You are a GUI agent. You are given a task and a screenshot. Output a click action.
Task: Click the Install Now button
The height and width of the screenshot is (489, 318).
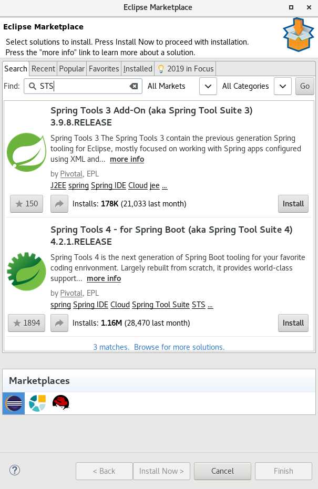tap(161, 471)
